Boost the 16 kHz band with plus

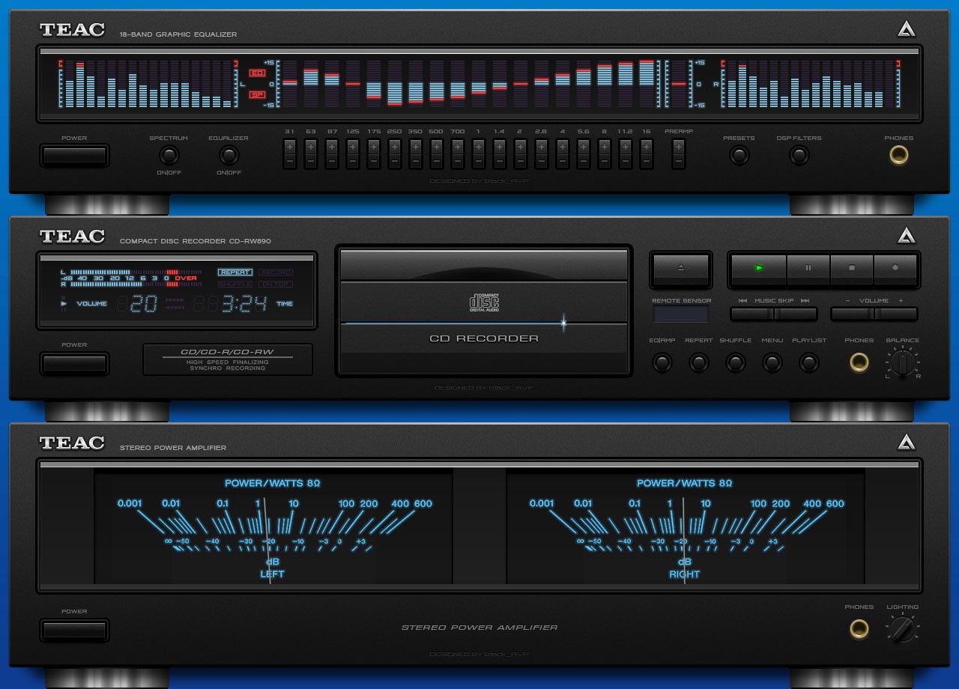tap(646, 146)
